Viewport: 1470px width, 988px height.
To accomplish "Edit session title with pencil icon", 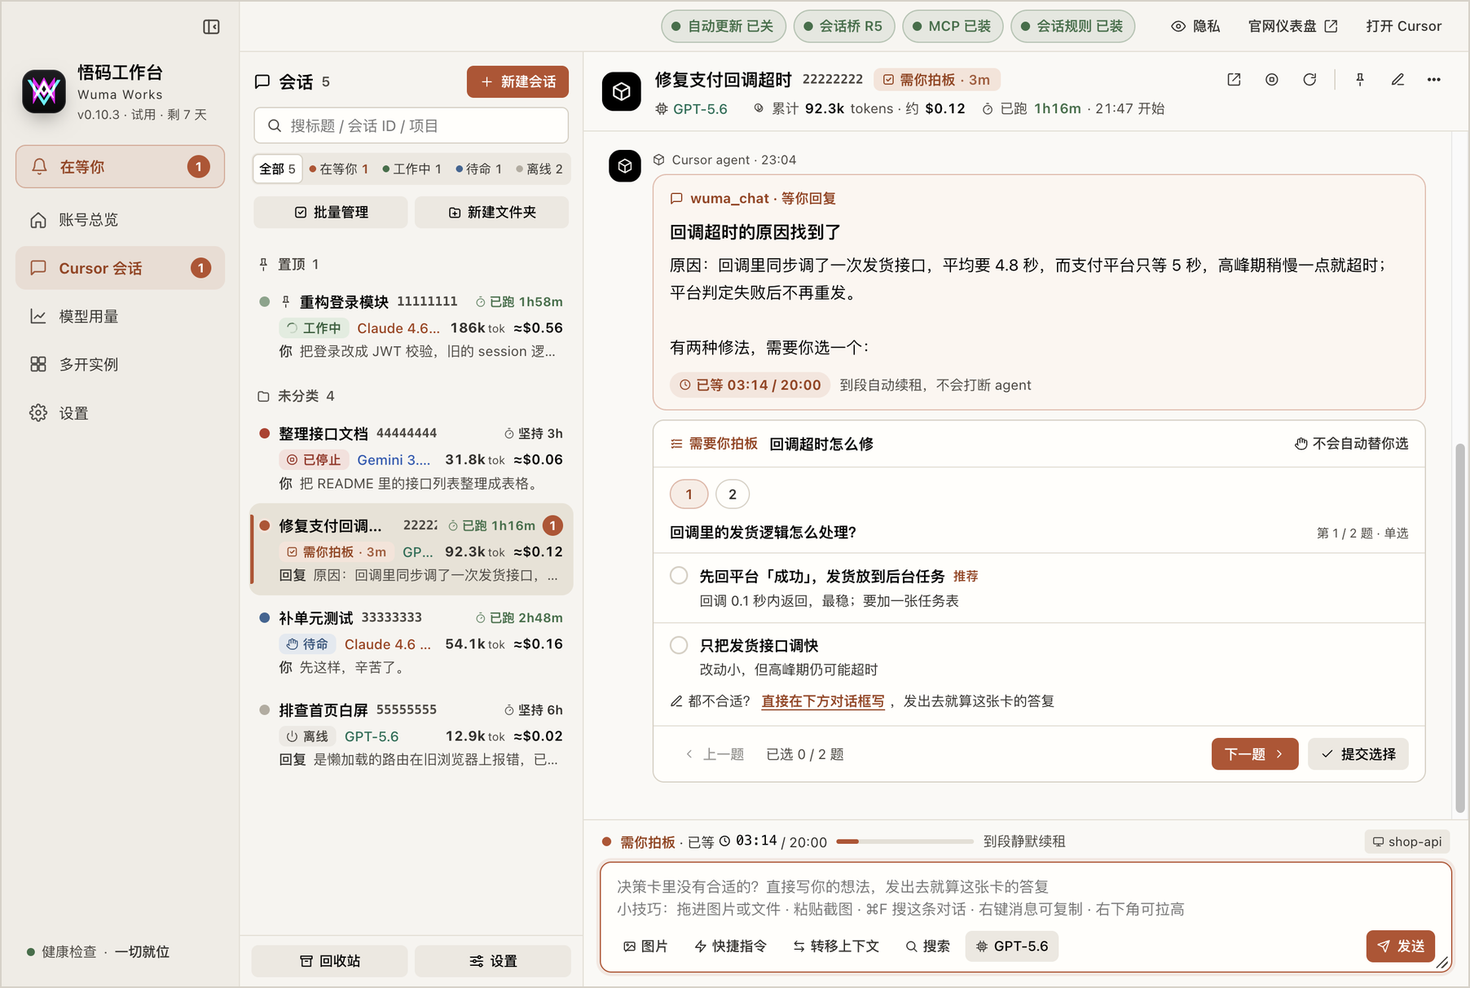I will [x=1397, y=80].
